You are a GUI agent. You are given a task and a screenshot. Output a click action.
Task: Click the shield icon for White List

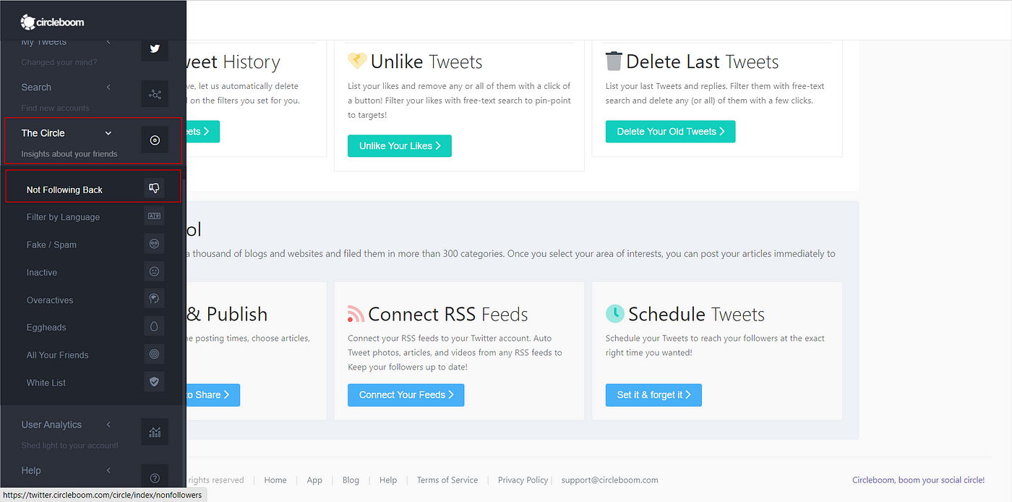[154, 381]
